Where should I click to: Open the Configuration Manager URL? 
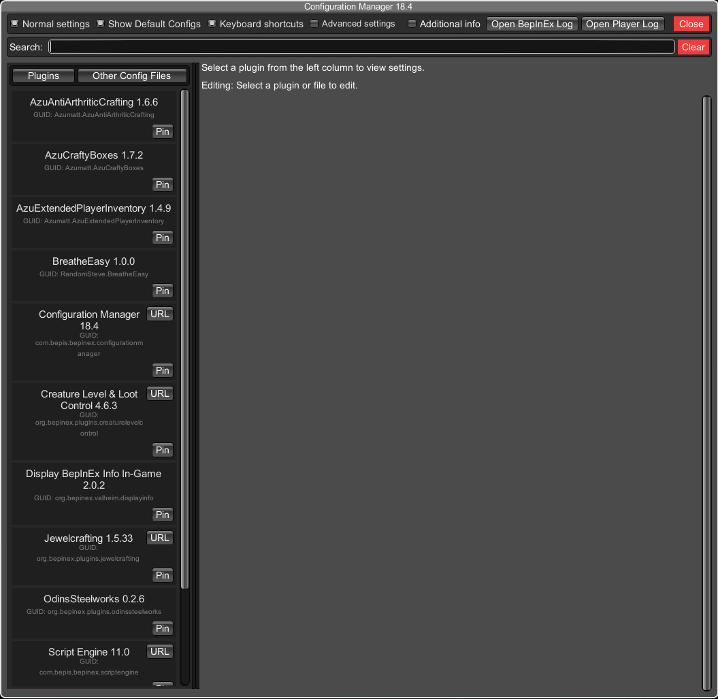pos(160,314)
